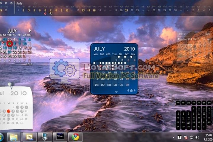Select day 16 in left colorful calendar
The width and height of the screenshot is (213, 142).
[20, 48]
